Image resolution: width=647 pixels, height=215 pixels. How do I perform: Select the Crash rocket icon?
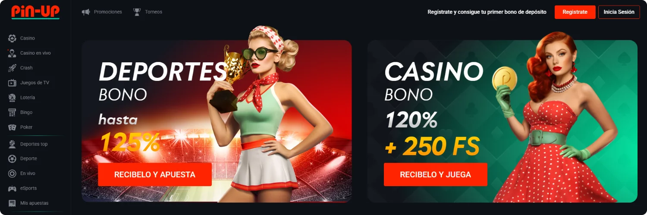12,68
